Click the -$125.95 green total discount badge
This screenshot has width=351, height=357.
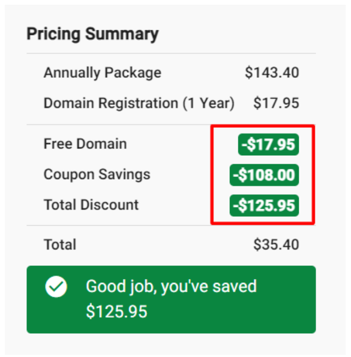click(264, 206)
